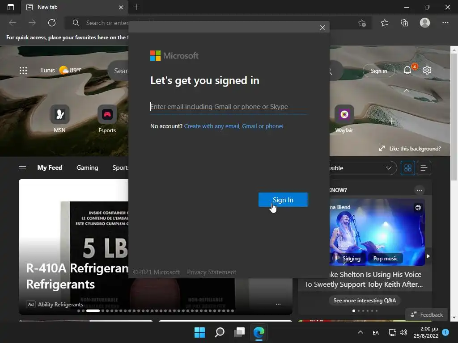Refresh the current page
This screenshot has height=343, width=458.
click(52, 23)
